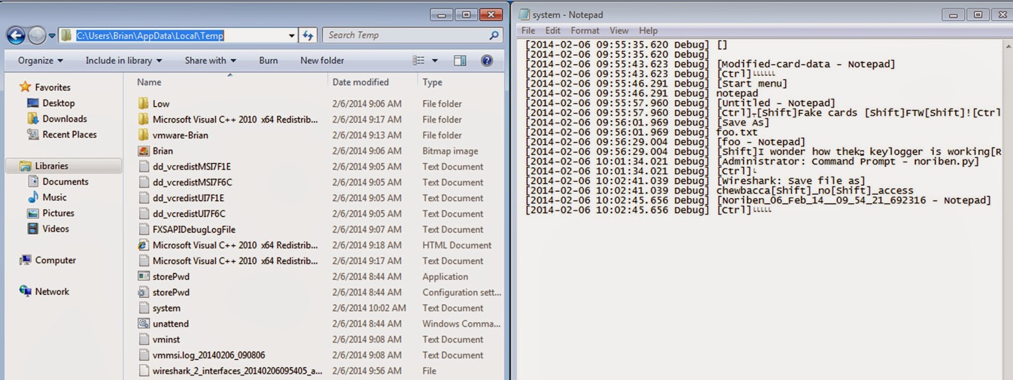Screen dimensions: 1013x380
Task: Open the Documents library
Action: click(x=65, y=181)
